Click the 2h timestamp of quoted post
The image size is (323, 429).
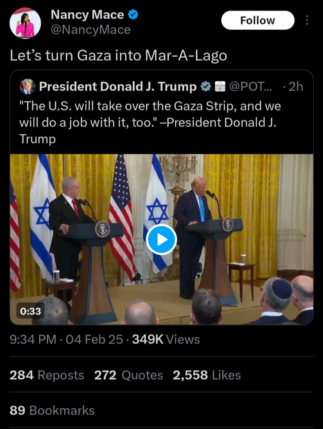tap(296, 87)
